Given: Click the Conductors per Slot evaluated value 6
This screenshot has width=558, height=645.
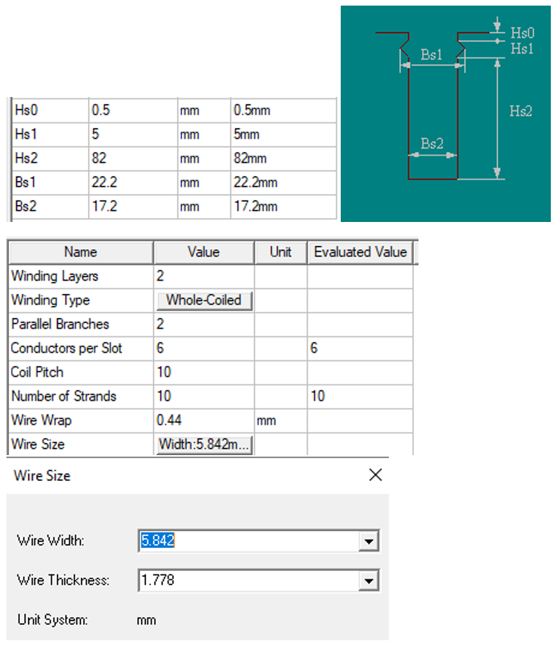Looking at the screenshot, I should (360, 349).
